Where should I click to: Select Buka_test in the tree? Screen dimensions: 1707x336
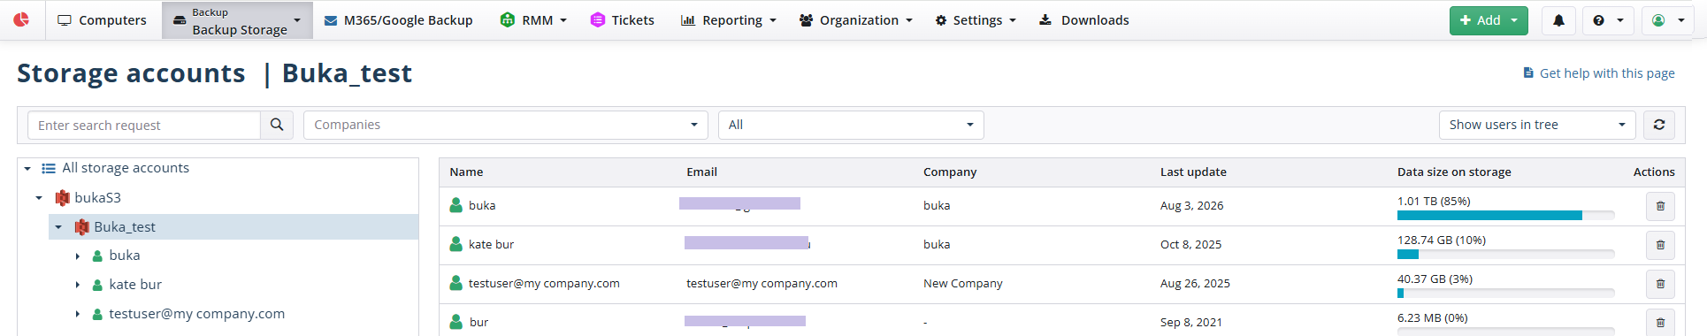click(125, 227)
